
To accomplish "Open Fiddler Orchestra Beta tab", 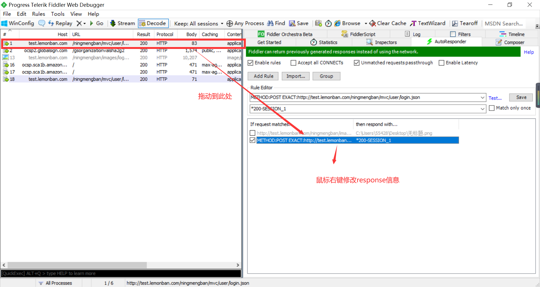I will tap(285, 34).
